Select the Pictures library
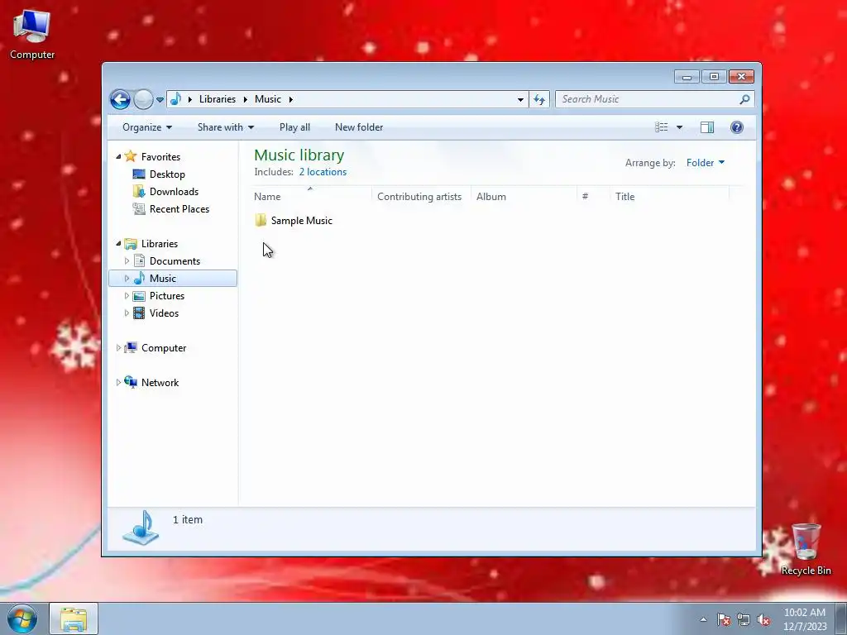Screen dimensions: 847x635 coord(167,296)
